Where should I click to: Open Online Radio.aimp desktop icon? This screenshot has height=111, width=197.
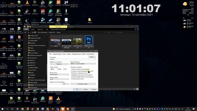pyautogui.click(x=12, y=39)
